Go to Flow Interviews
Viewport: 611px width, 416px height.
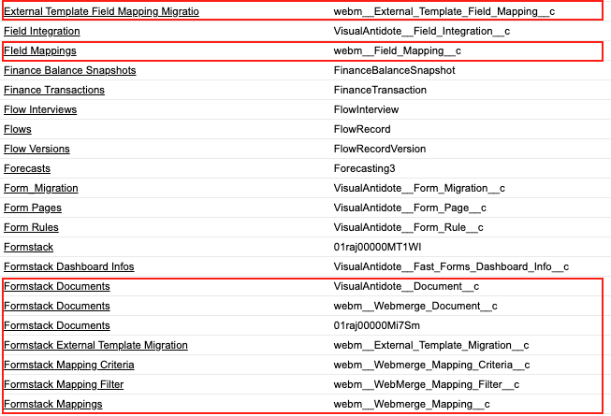[x=40, y=109]
